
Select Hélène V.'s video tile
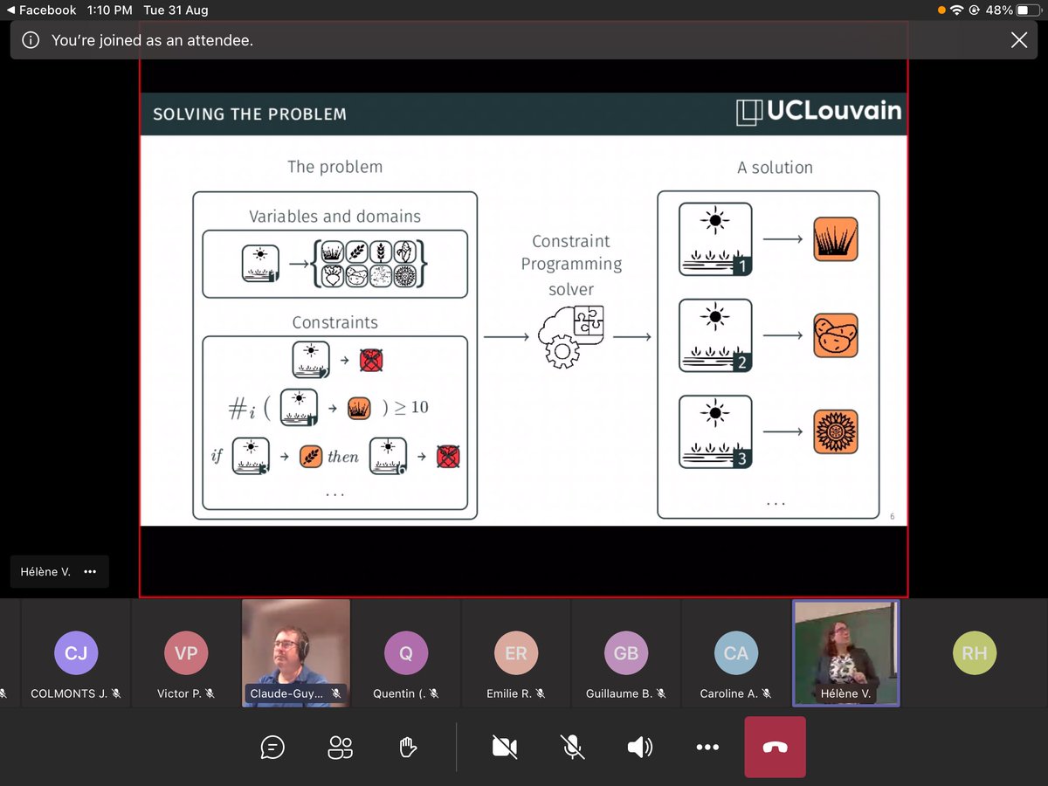[845, 652]
